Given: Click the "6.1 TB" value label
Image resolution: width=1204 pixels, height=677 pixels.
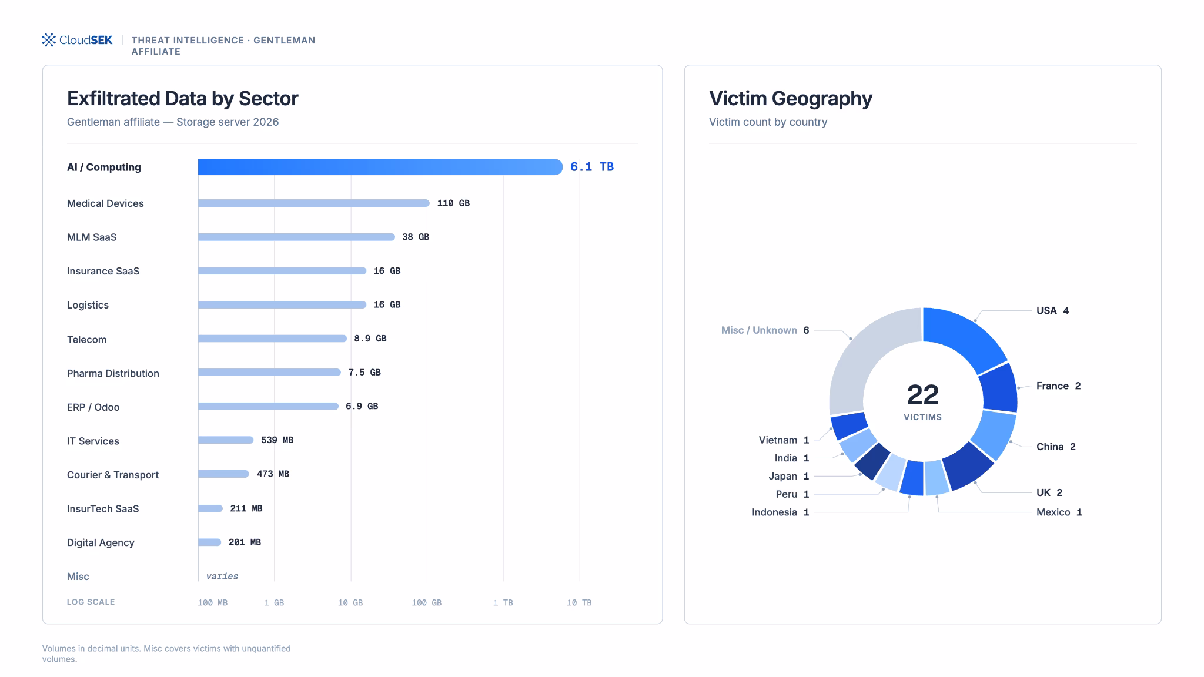Looking at the screenshot, I should coord(592,167).
